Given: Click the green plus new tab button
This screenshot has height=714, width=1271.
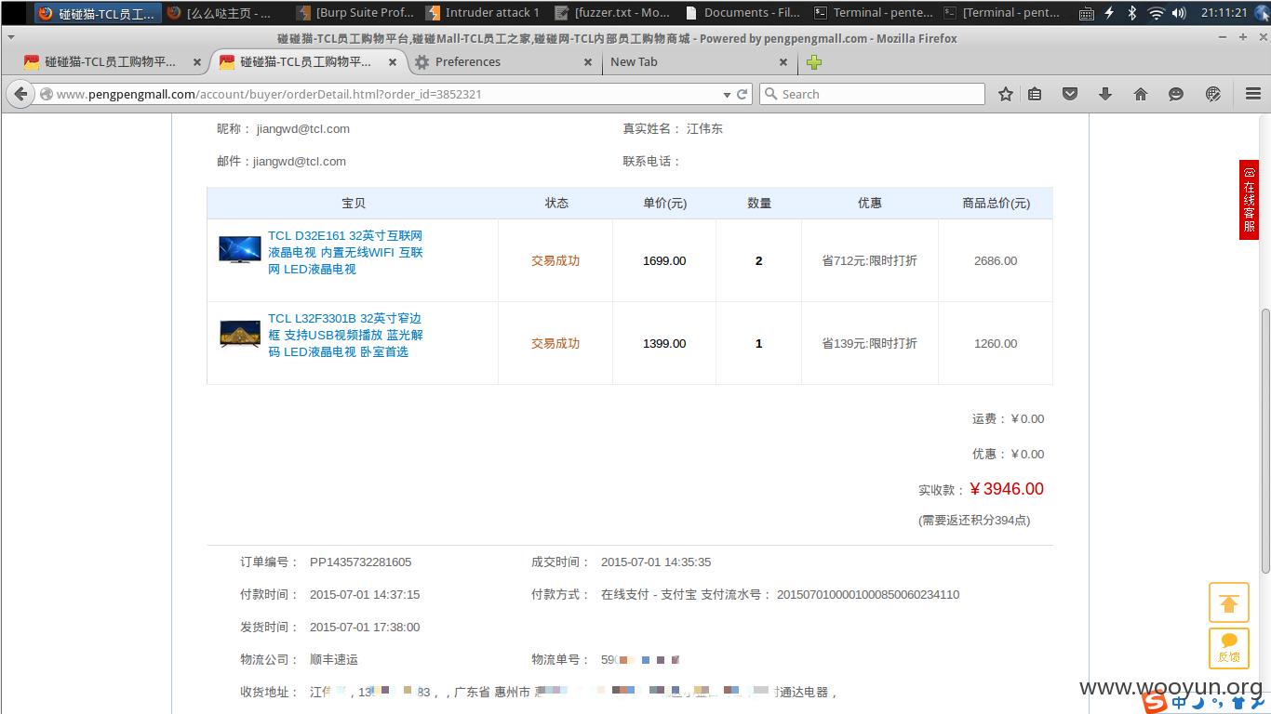Looking at the screenshot, I should [814, 62].
